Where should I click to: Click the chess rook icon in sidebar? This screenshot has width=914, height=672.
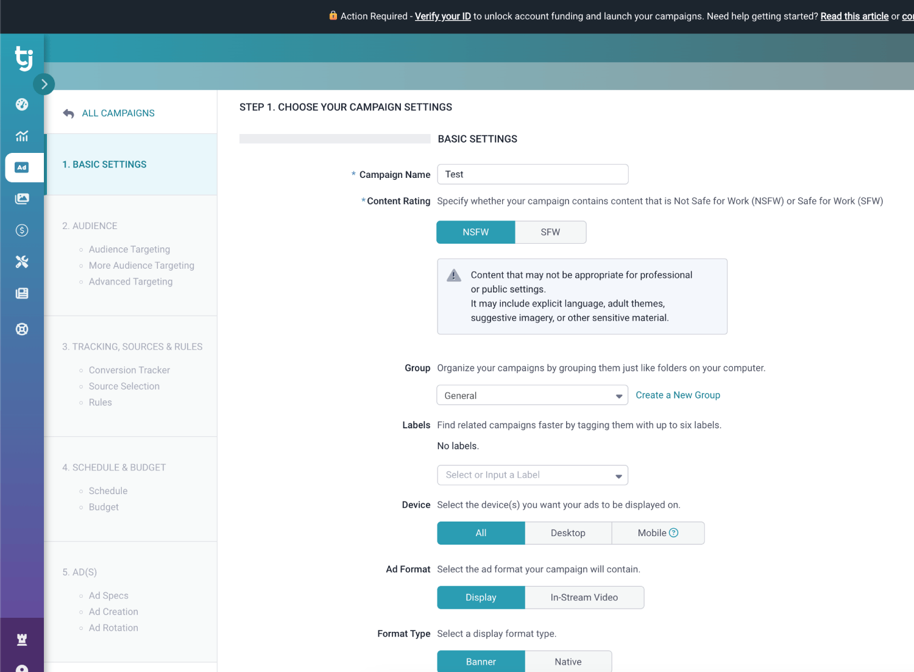tap(22, 639)
